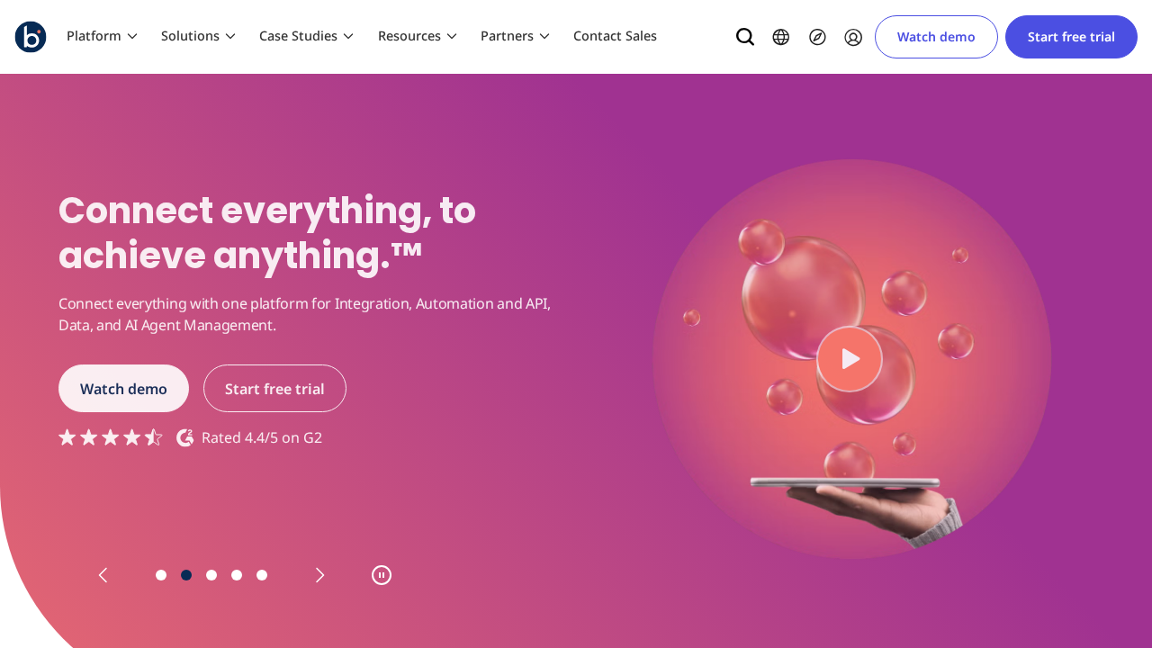Expand the Solutions dropdown

[x=198, y=36]
